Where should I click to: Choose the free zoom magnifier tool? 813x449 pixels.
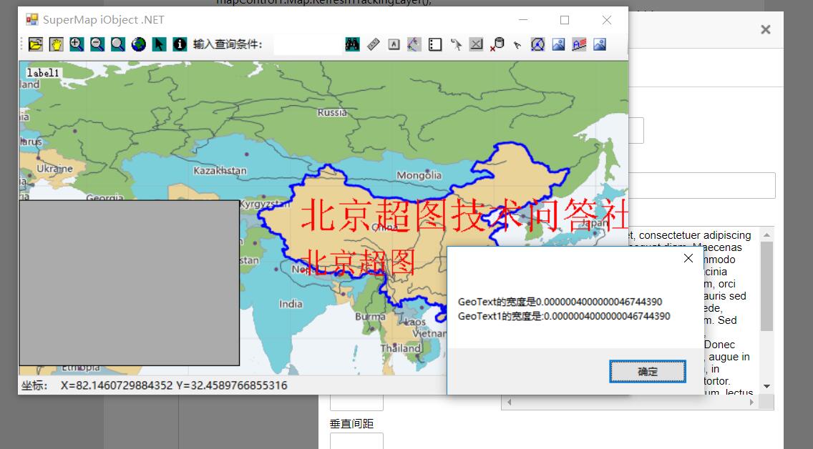(x=117, y=44)
